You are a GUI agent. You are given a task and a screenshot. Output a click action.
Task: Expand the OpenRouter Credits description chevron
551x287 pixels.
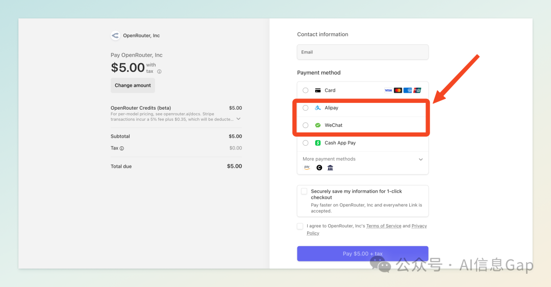coord(239,119)
